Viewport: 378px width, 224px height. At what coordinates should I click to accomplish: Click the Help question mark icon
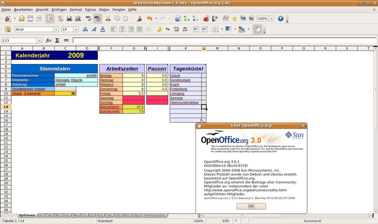(x=280, y=18)
